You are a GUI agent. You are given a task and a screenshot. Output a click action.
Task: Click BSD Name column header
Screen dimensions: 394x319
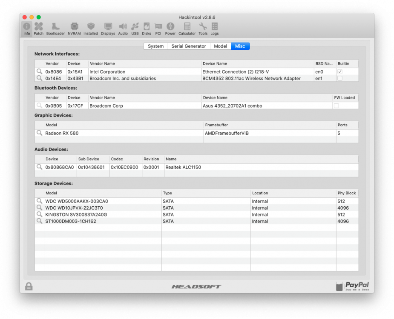tap(324, 63)
